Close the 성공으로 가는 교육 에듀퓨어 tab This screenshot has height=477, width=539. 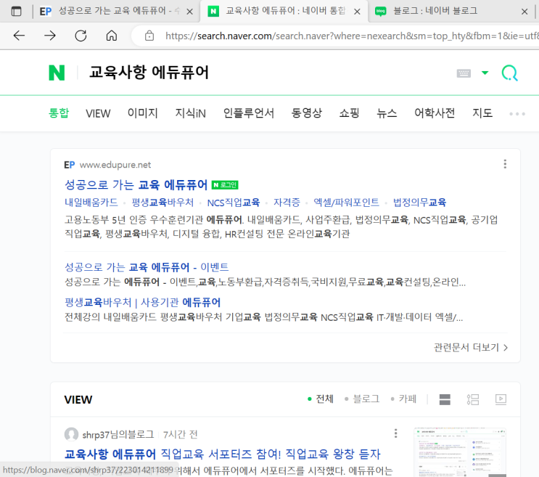189,12
